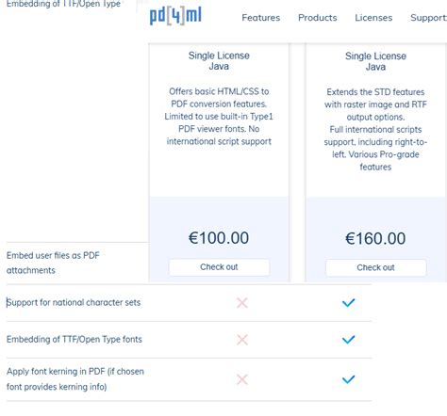Click blue checkmark for TTF/Open Type fonts
The width and height of the screenshot is (447, 416).
click(348, 339)
